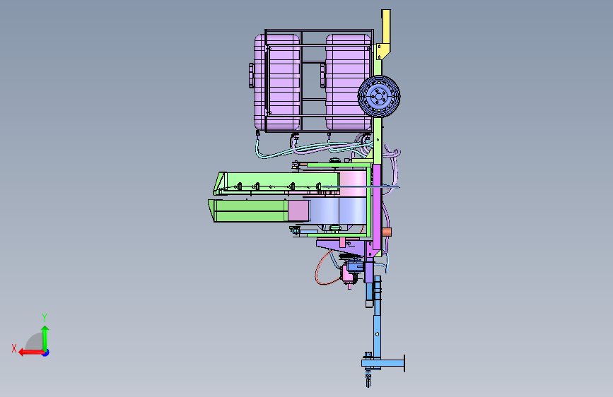The image size is (613, 397).
Task: Select the yellow bracket at top of frame
Action: click(384, 35)
